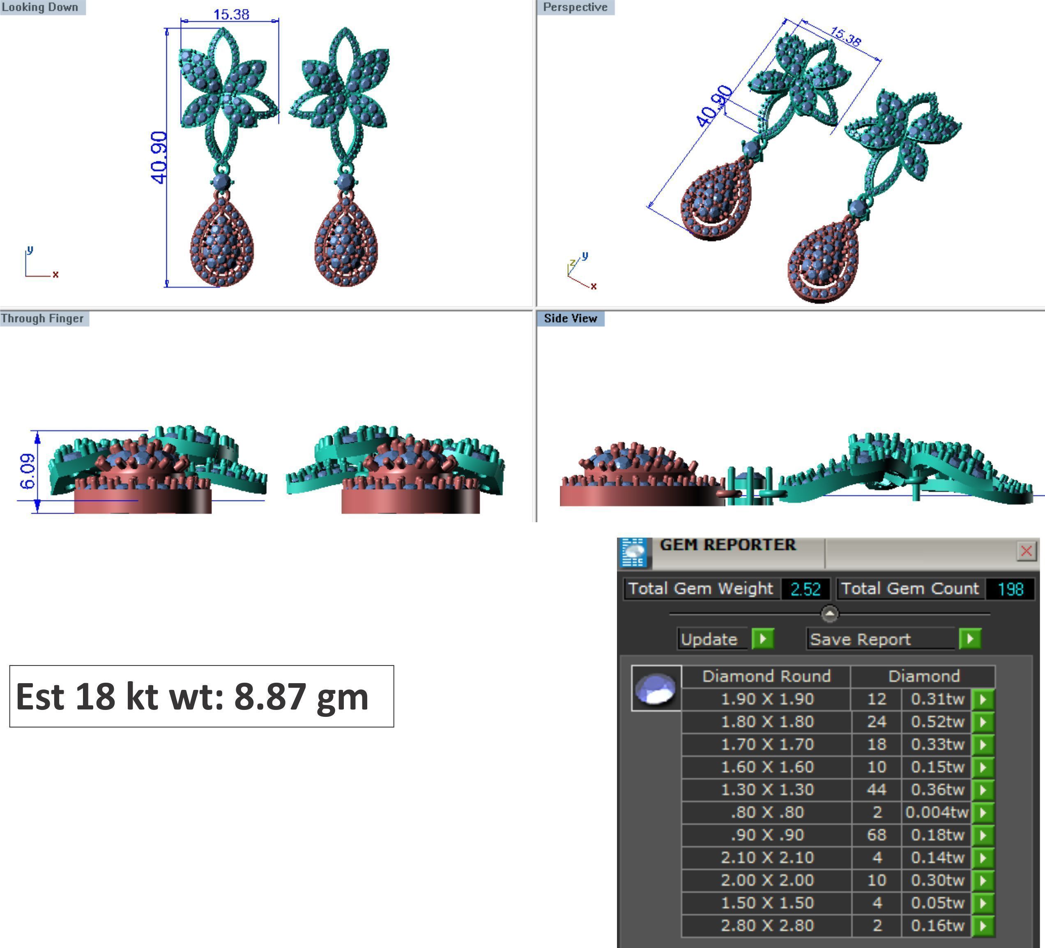Click green arrow for .80 X .80 row
Screen dimensions: 1045x948
click(x=983, y=812)
